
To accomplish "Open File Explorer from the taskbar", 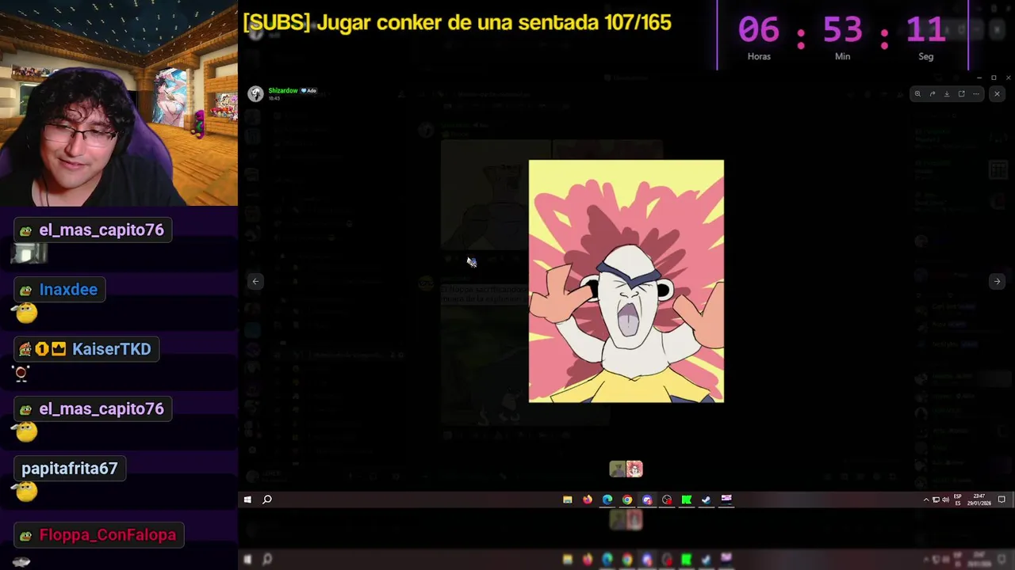I will [x=568, y=500].
